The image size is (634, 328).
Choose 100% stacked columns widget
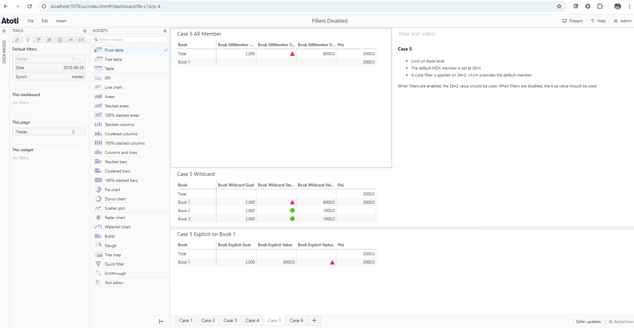pos(130,143)
